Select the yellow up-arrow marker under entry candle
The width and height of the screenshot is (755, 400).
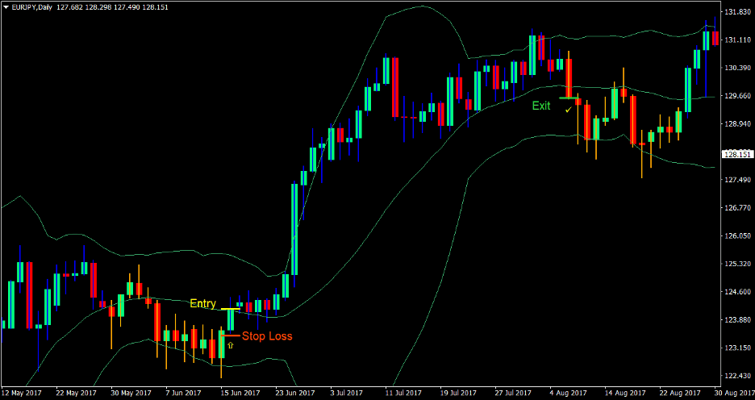pos(230,345)
